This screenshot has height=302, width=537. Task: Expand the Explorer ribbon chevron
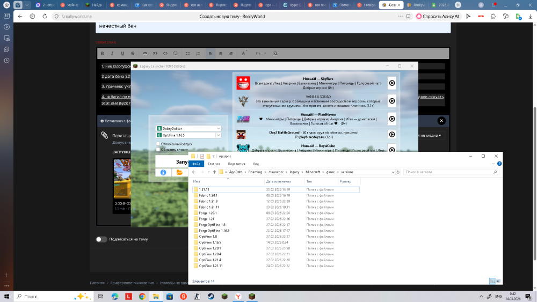493,164
